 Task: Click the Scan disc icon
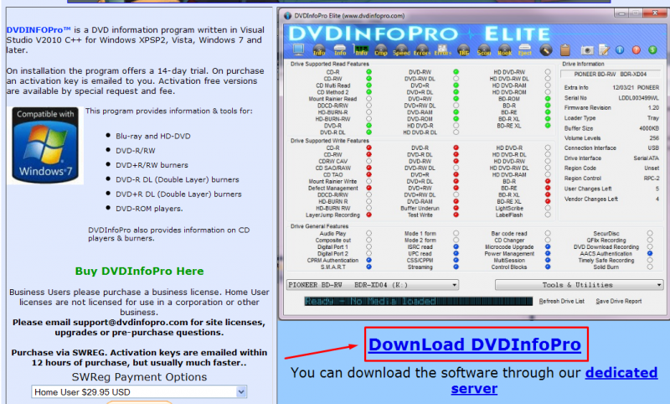pyautogui.click(x=483, y=49)
